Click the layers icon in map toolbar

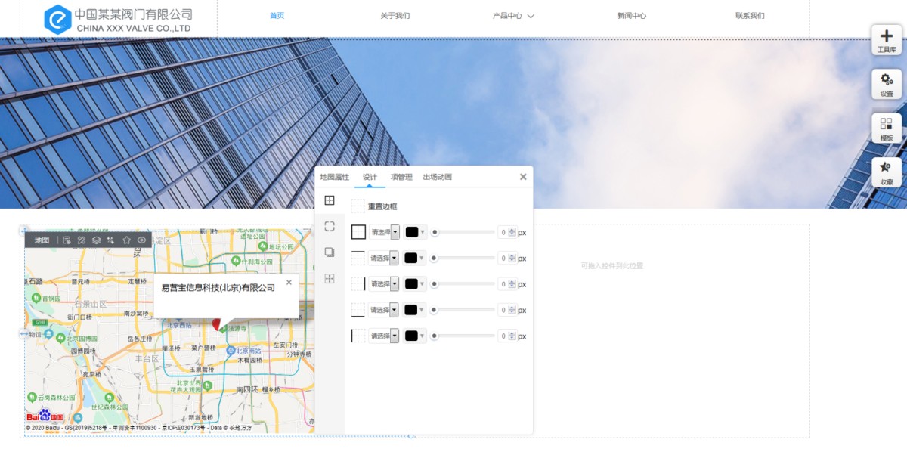[x=97, y=240]
